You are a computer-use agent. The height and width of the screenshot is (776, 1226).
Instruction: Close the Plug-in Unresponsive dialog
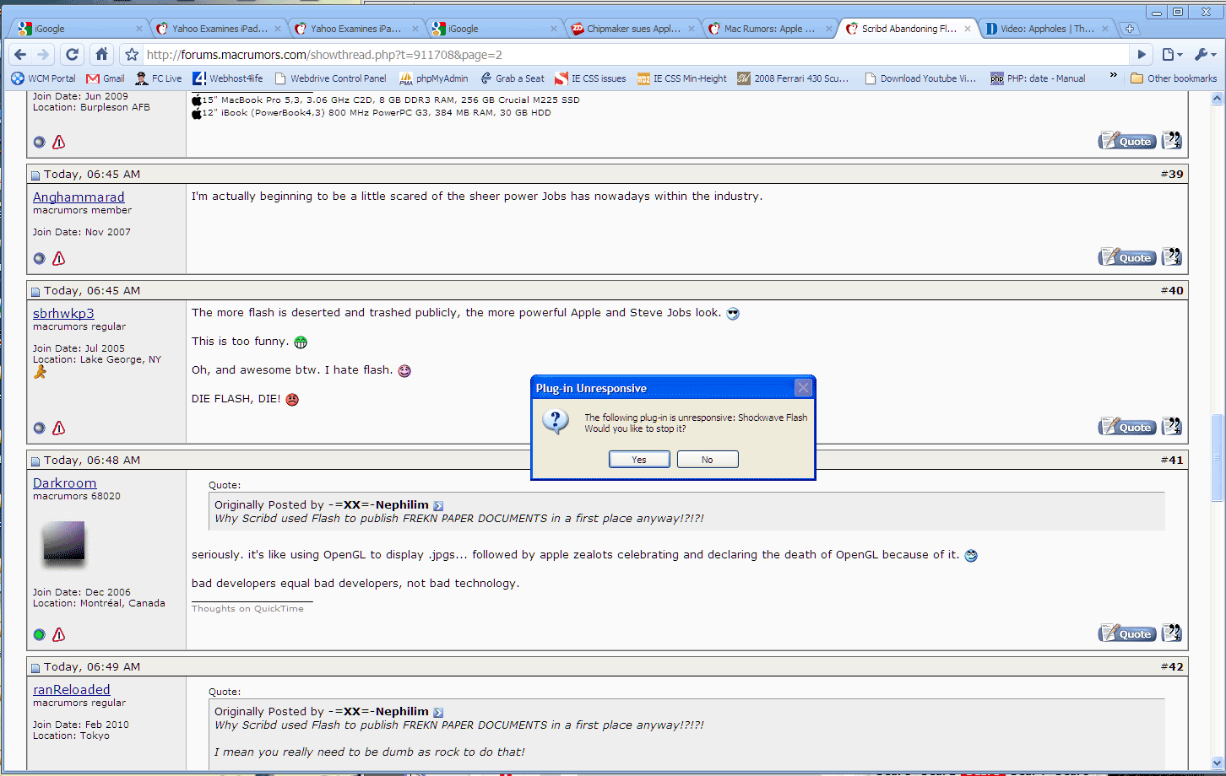[803, 388]
